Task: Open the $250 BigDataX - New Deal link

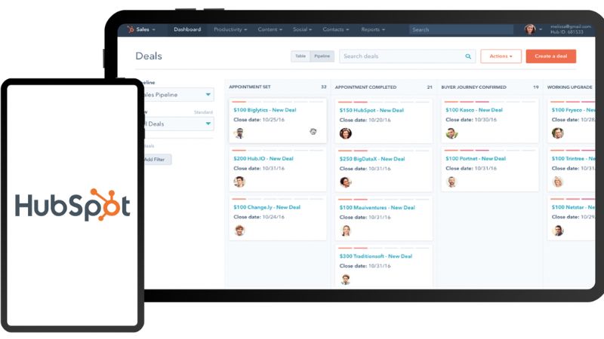Action: pyautogui.click(x=371, y=159)
